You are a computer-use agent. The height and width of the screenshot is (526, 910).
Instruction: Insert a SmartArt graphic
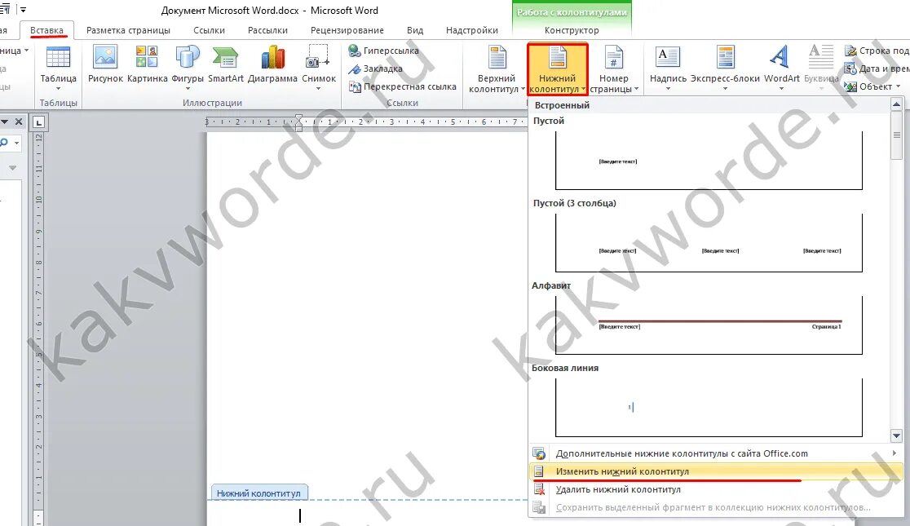225,64
